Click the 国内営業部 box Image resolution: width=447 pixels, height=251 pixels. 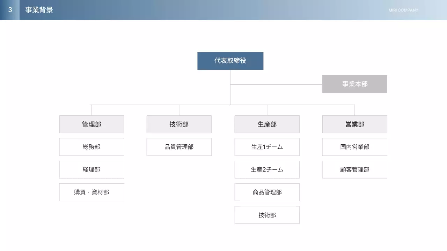tap(354, 147)
